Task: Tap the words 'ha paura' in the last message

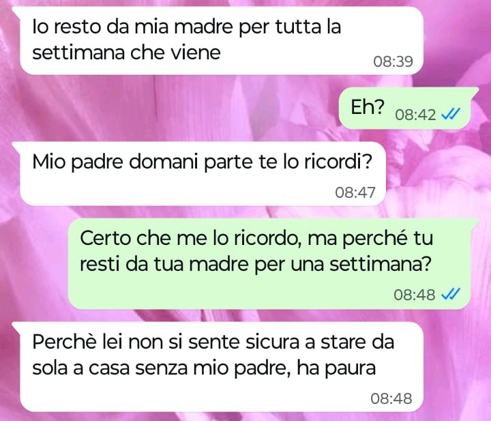Action: coord(336,368)
